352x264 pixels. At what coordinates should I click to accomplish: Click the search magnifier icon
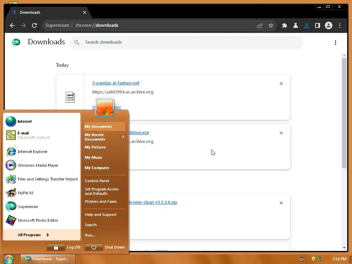coord(77,42)
